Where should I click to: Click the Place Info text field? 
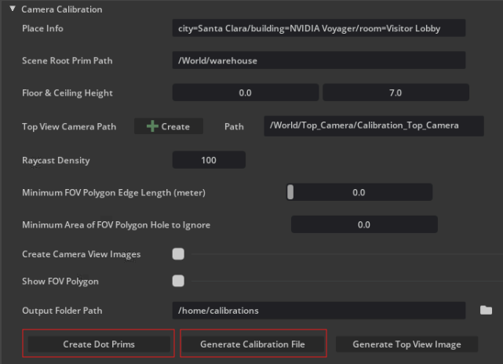point(319,28)
